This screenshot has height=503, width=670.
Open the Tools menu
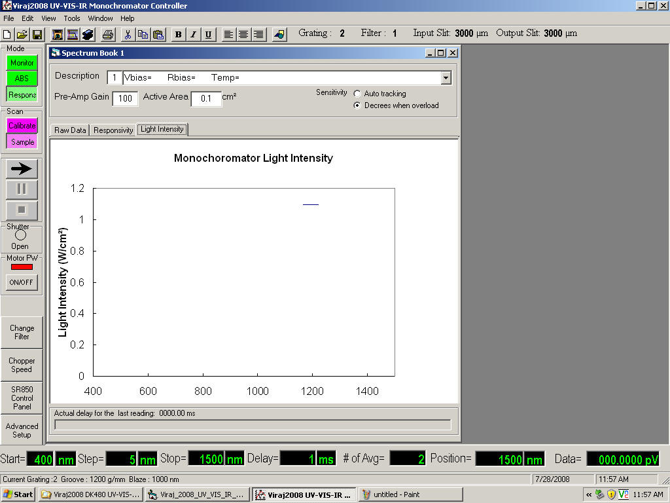[x=72, y=18]
